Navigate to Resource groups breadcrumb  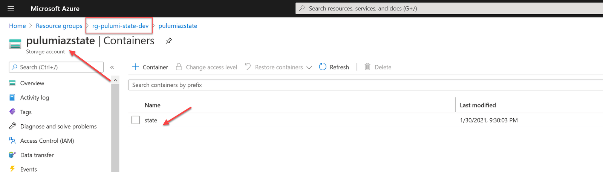tap(59, 26)
